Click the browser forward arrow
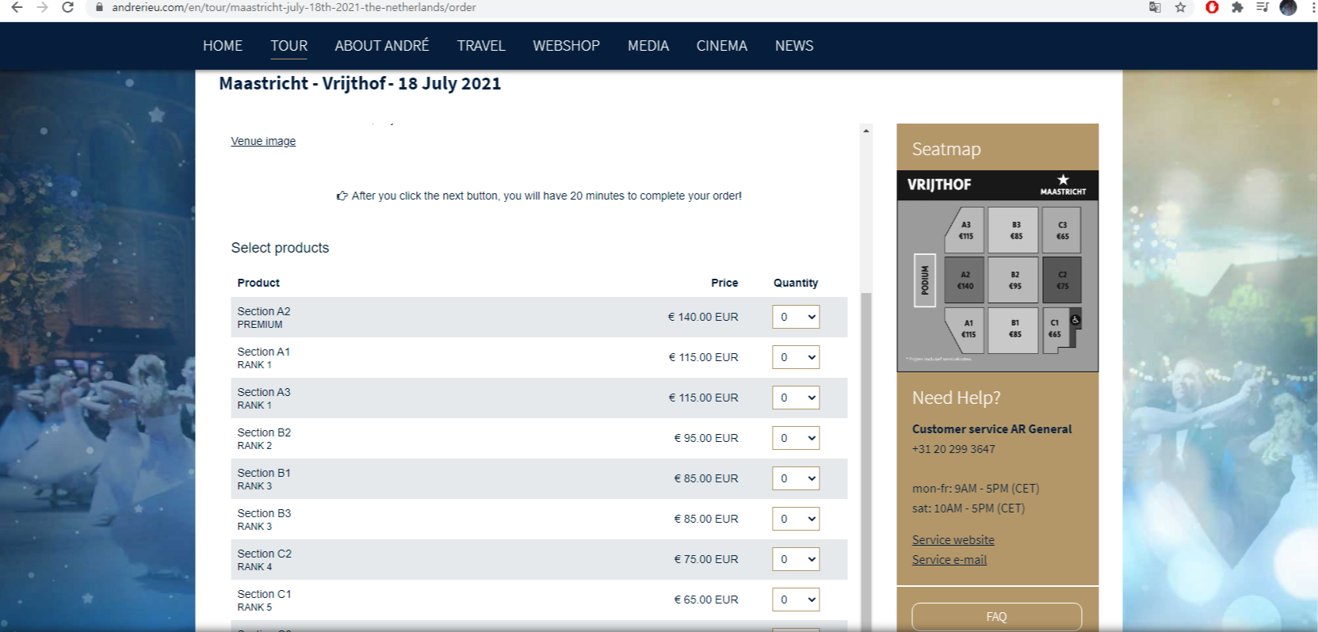Image resolution: width=1318 pixels, height=632 pixels. click(x=43, y=7)
